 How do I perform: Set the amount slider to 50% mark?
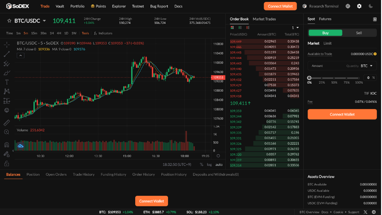point(334,78)
